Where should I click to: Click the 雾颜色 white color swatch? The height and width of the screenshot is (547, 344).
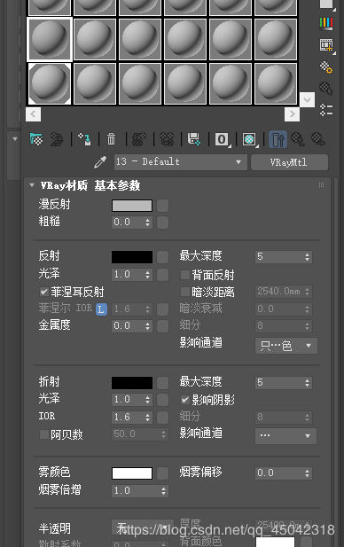click(132, 473)
